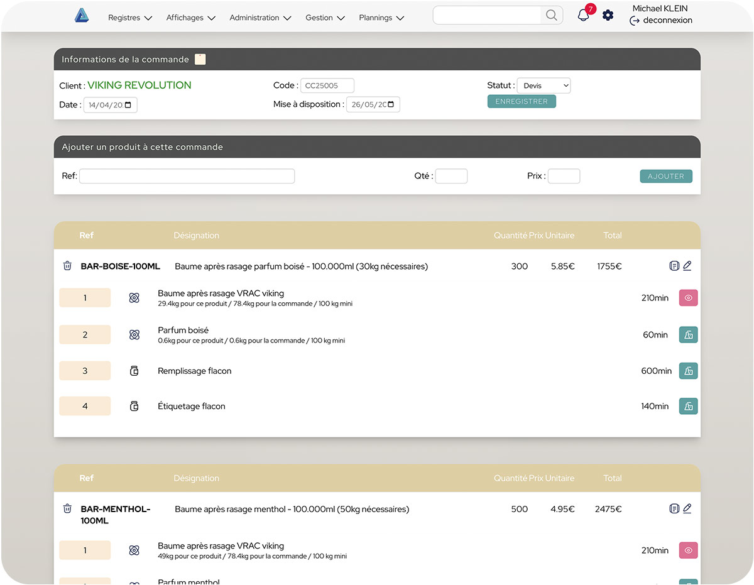Open notifications via the bell icon
The image size is (754, 585).
tap(583, 15)
